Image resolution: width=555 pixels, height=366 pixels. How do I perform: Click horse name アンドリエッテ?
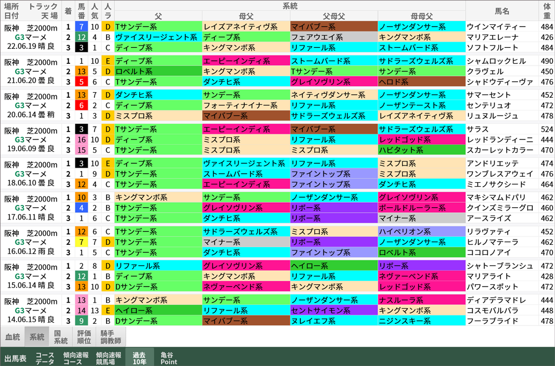click(492, 163)
